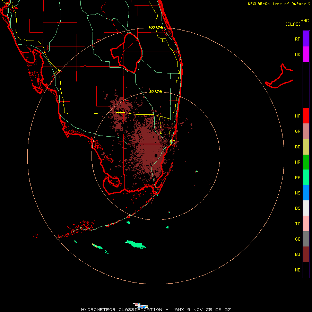312x312 pixels.
Task: Click the "GC" legend label
Action: point(297,239)
